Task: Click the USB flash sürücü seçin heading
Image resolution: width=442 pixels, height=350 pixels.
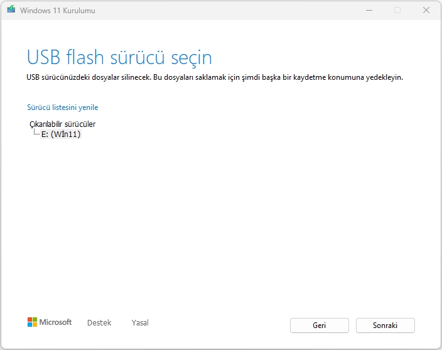Action: [119, 57]
